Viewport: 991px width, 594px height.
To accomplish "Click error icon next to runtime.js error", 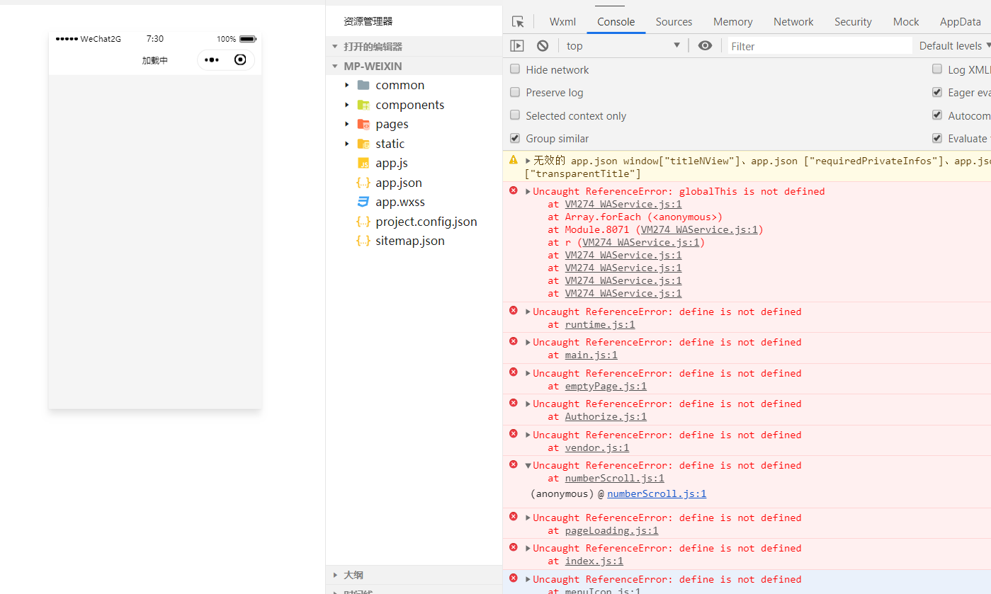I will [x=514, y=311].
